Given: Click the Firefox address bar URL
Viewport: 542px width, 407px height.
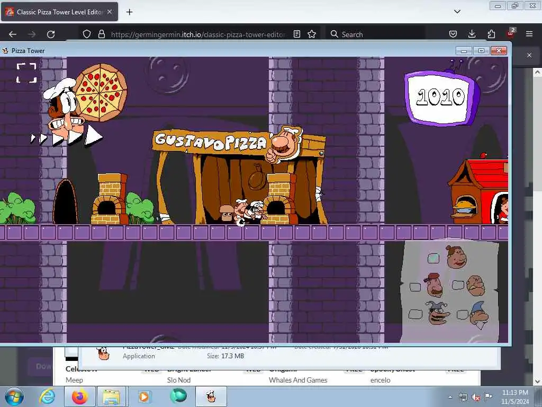Looking at the screenshot, I should click(198, 34).
